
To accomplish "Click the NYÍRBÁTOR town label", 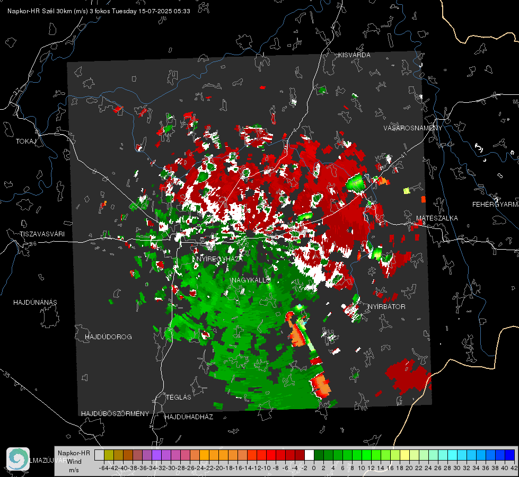I will click(386, 307).
